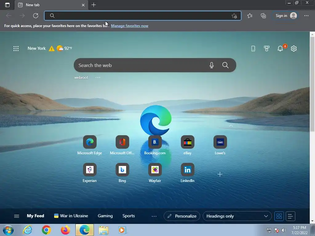Switch feed to list view
Viewport: 315px width, 236px height.
(x=290, y=216)
